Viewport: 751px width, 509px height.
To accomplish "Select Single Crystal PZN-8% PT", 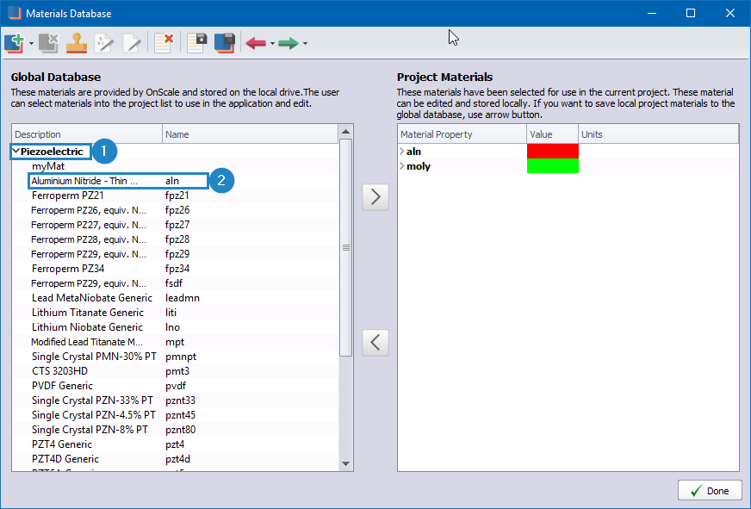I will pos(176,430).
